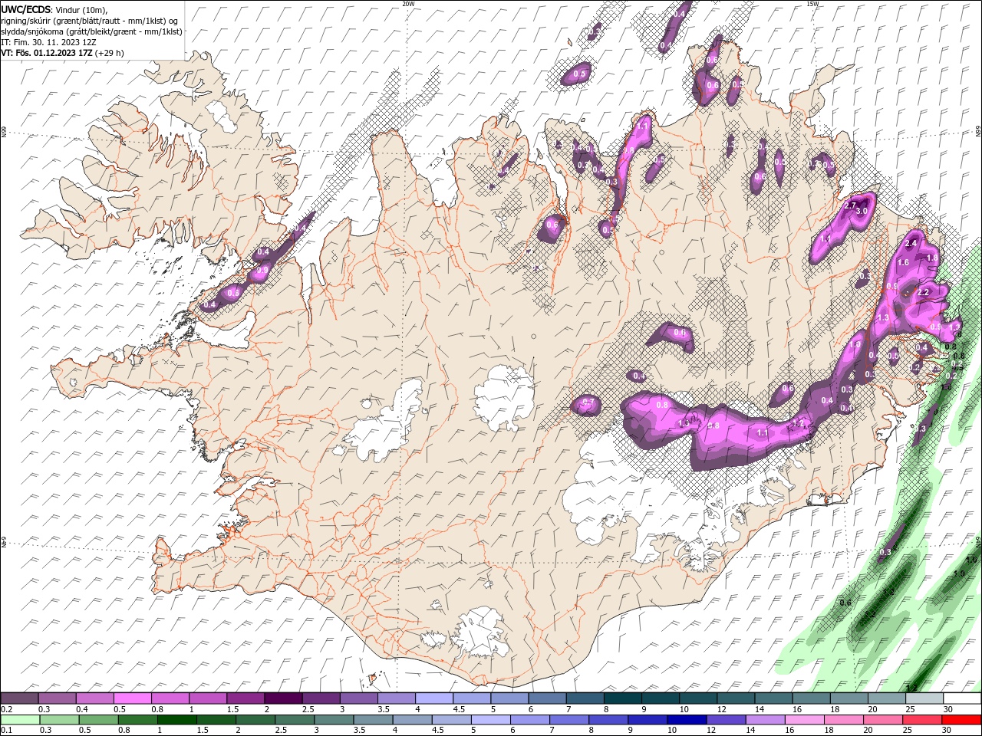Select the 'VT: Fös. 01.12.2023 17Z' valid-time line
Viewport: 982px width, 736px height.
47,53
